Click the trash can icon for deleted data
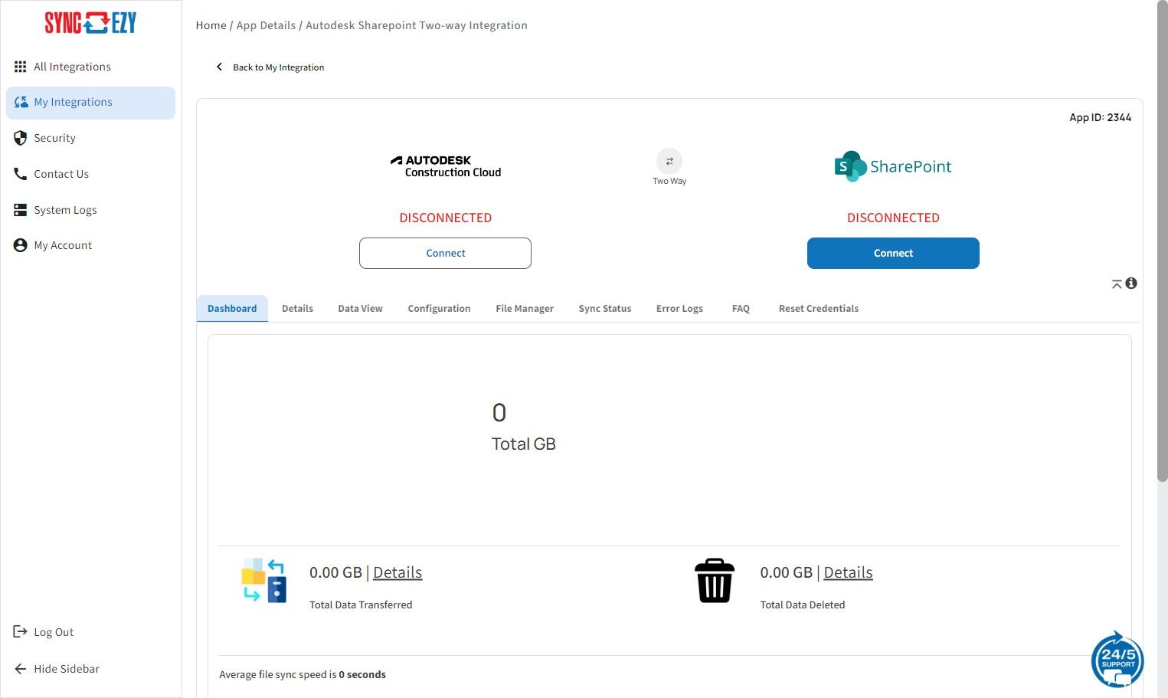 point(715,581)
